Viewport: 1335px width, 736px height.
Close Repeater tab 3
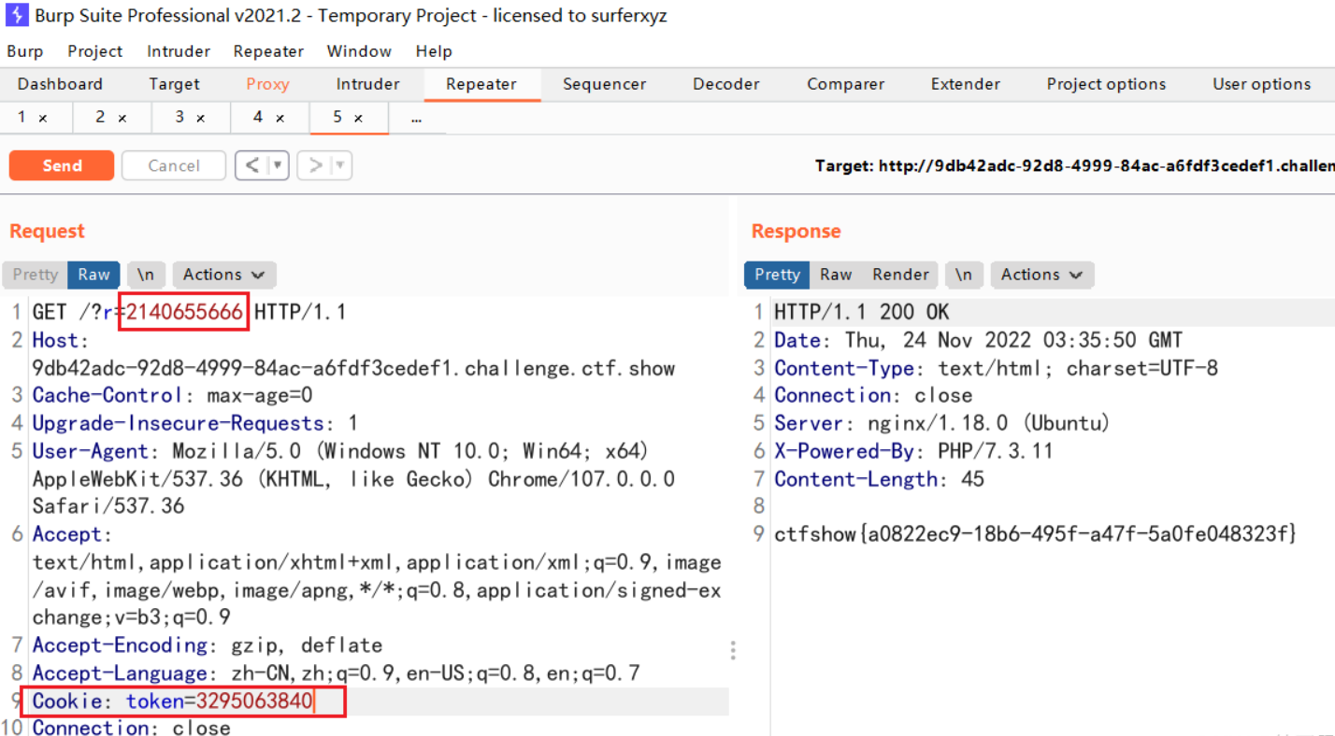(x=200, y=119)
